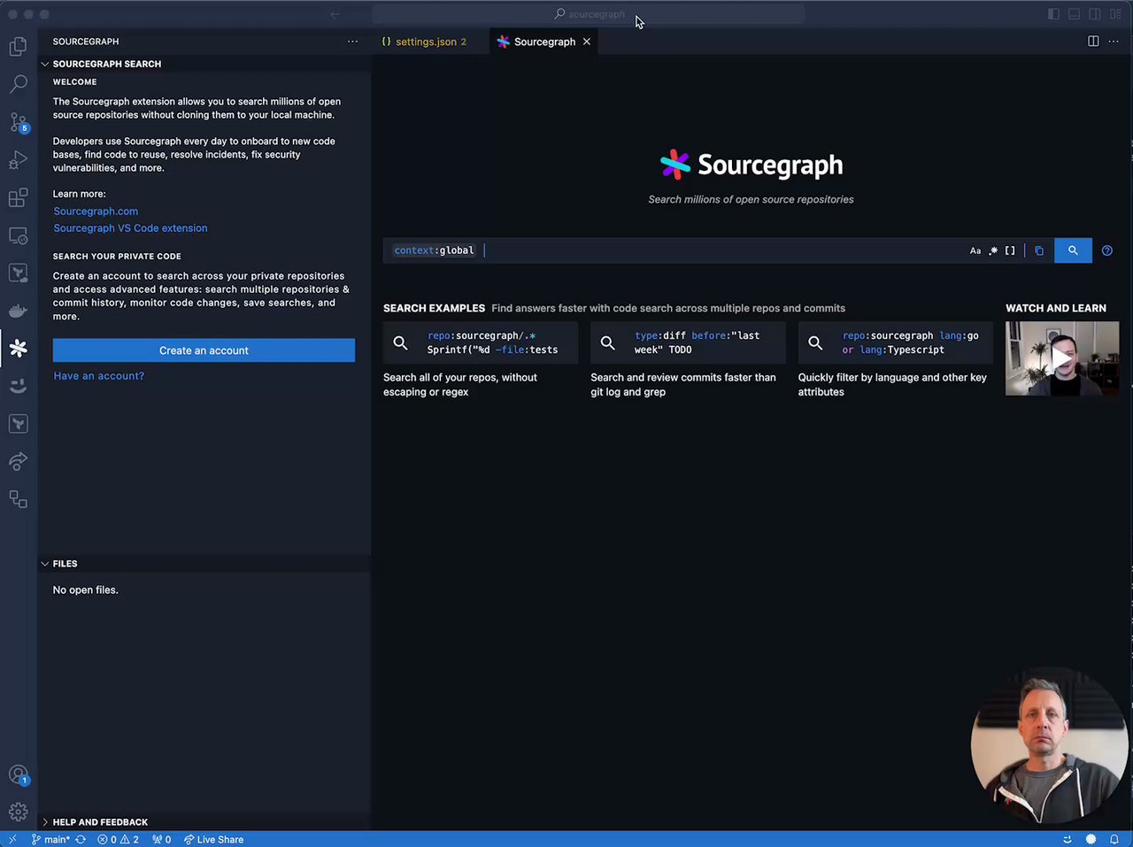
Task: Open the Accounts menu with badge 1
Action: point(18,775)
